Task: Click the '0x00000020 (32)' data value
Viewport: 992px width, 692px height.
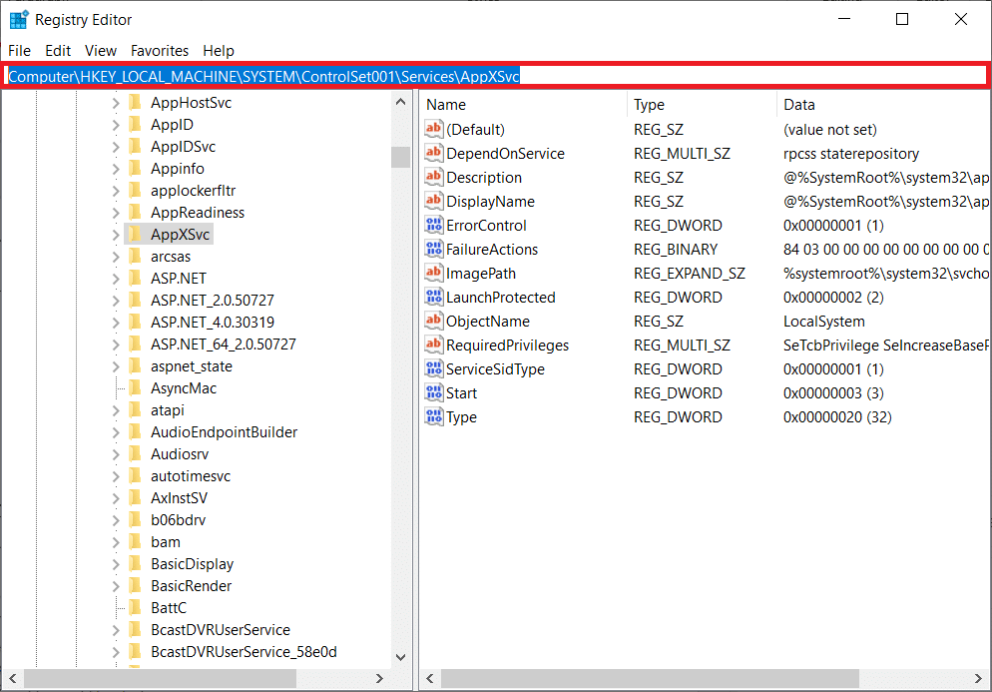Action: coord(837,417)
